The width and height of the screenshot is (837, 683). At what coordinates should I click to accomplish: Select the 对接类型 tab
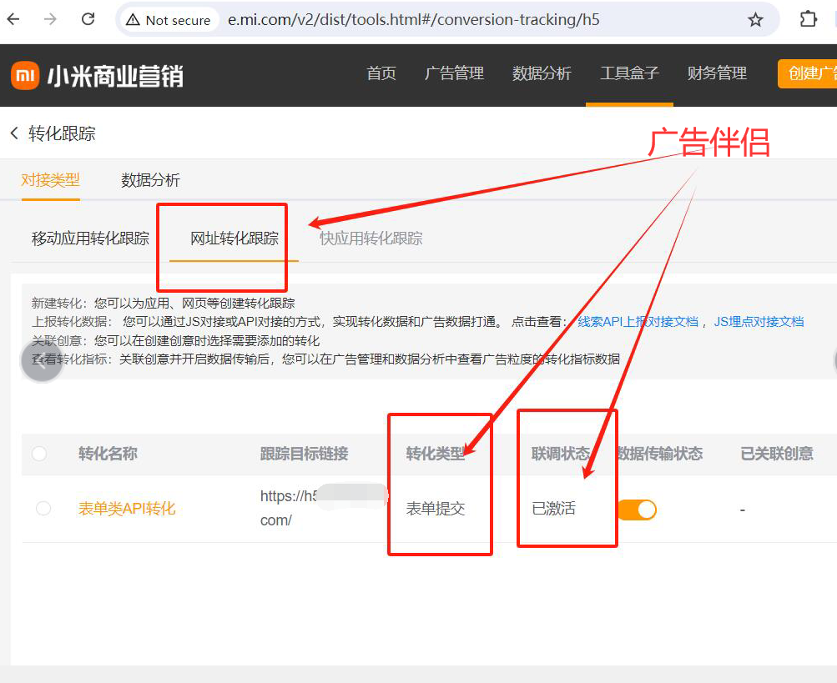tap(50, 180)
